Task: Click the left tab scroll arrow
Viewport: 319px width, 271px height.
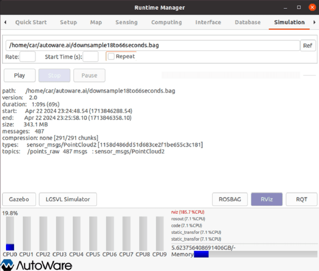Action: [x=5, y=22]
